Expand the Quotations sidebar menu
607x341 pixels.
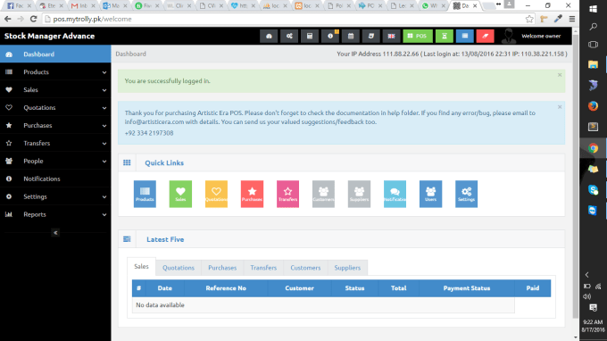(x=55, y=108)
